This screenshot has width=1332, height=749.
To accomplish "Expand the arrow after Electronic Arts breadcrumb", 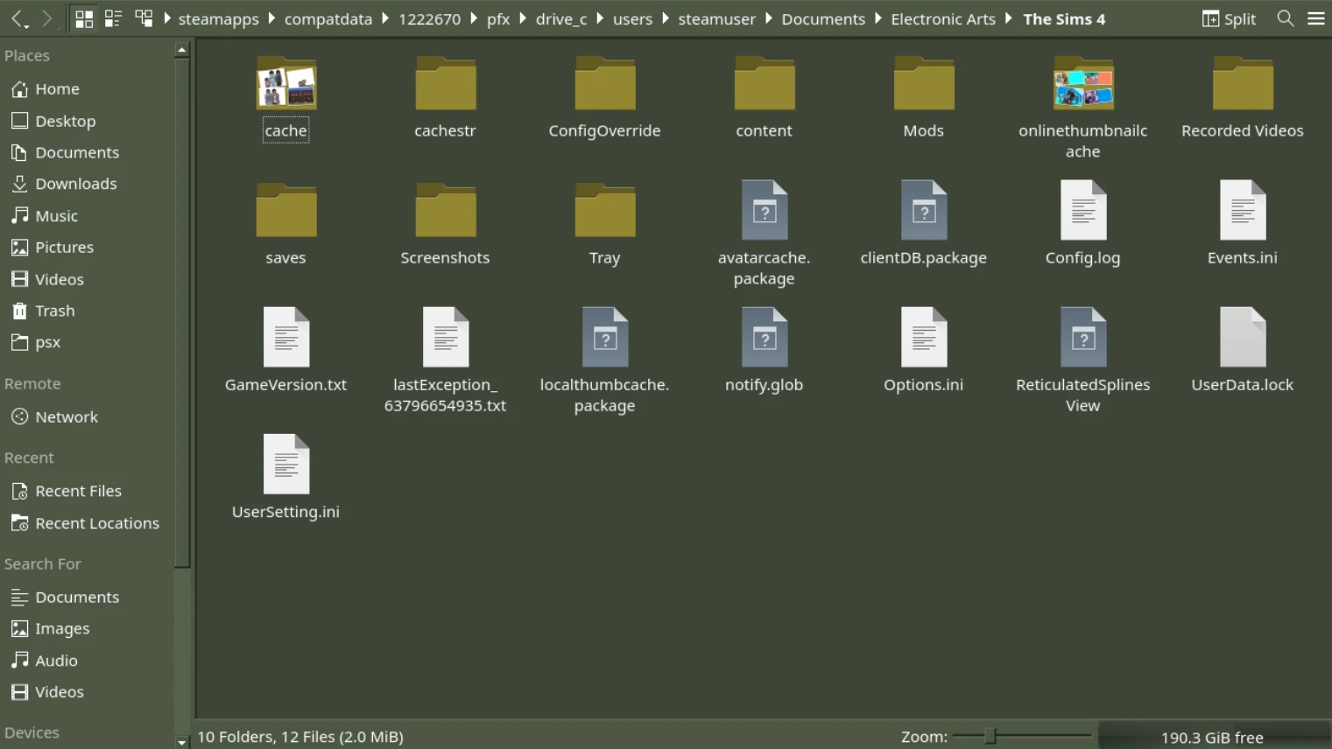I will click(1009, 18).
